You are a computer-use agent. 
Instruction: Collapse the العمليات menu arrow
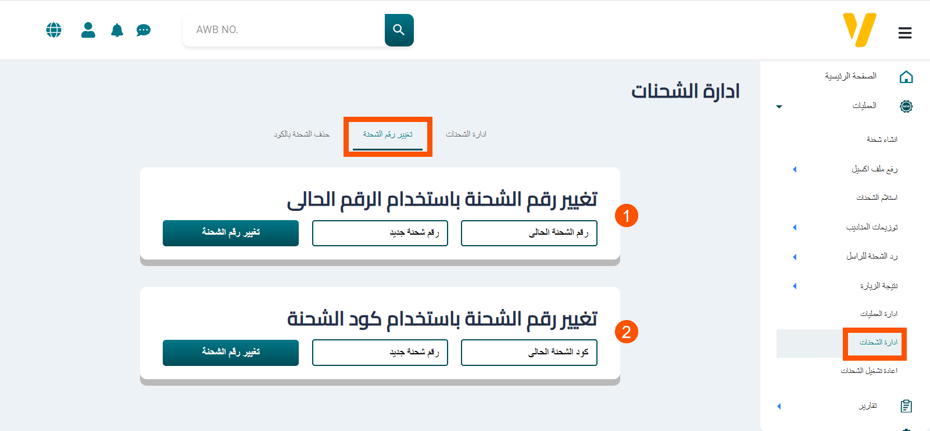coord(779,106)
